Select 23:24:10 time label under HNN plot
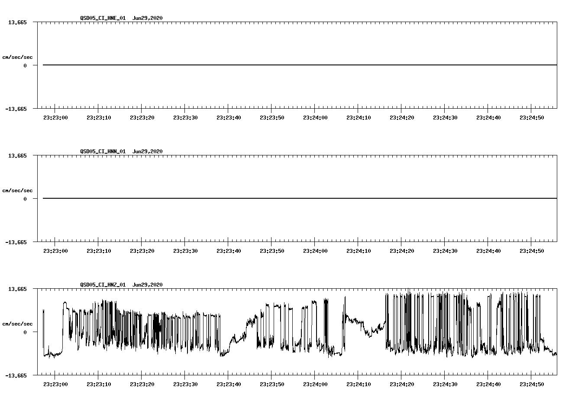The height and width of the screenshot is (400, 588). 359,251
